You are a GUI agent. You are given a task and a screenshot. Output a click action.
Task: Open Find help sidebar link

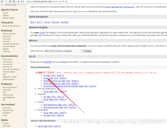tap(7, 90)
